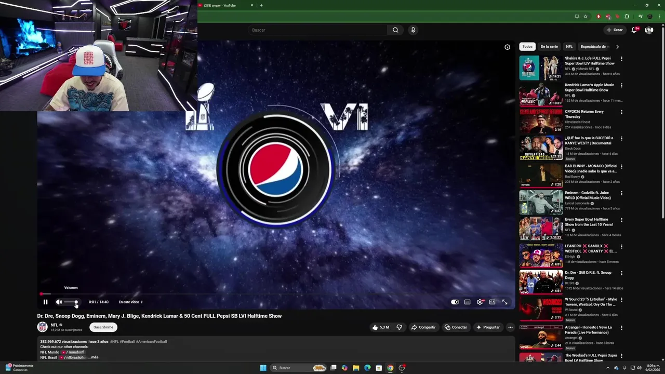The image size is (665, 374).
Task: Open the NFL channel avatar
Action: click(x=42, y=327)
